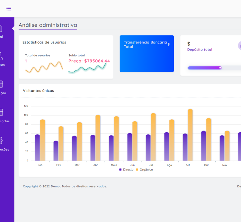The height and width of the screenshot is (222, 241).
Task: Open the Transferência Bancária Total card
Action: 147,54
